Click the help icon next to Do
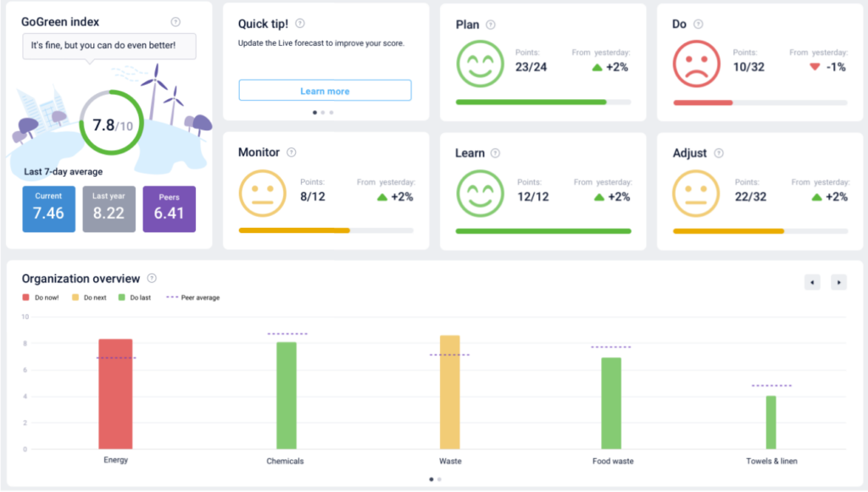This screenshot has height=492, width=868. (698, 25)
